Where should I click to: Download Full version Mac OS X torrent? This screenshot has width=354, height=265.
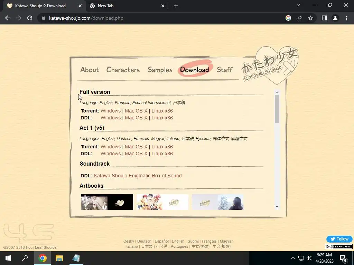(x=136, y=111)
